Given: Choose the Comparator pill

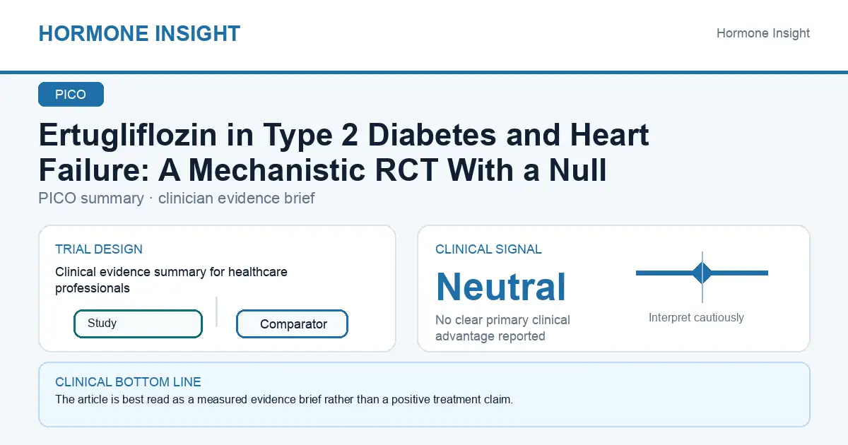Looking at the screenshot, I should pos(292,324).
